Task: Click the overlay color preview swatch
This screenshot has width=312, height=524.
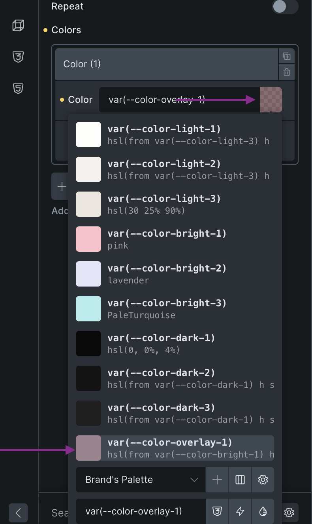Action: (271, 100)
